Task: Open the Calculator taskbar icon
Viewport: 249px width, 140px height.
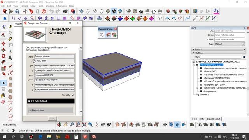Action: (x=76, y=136)
